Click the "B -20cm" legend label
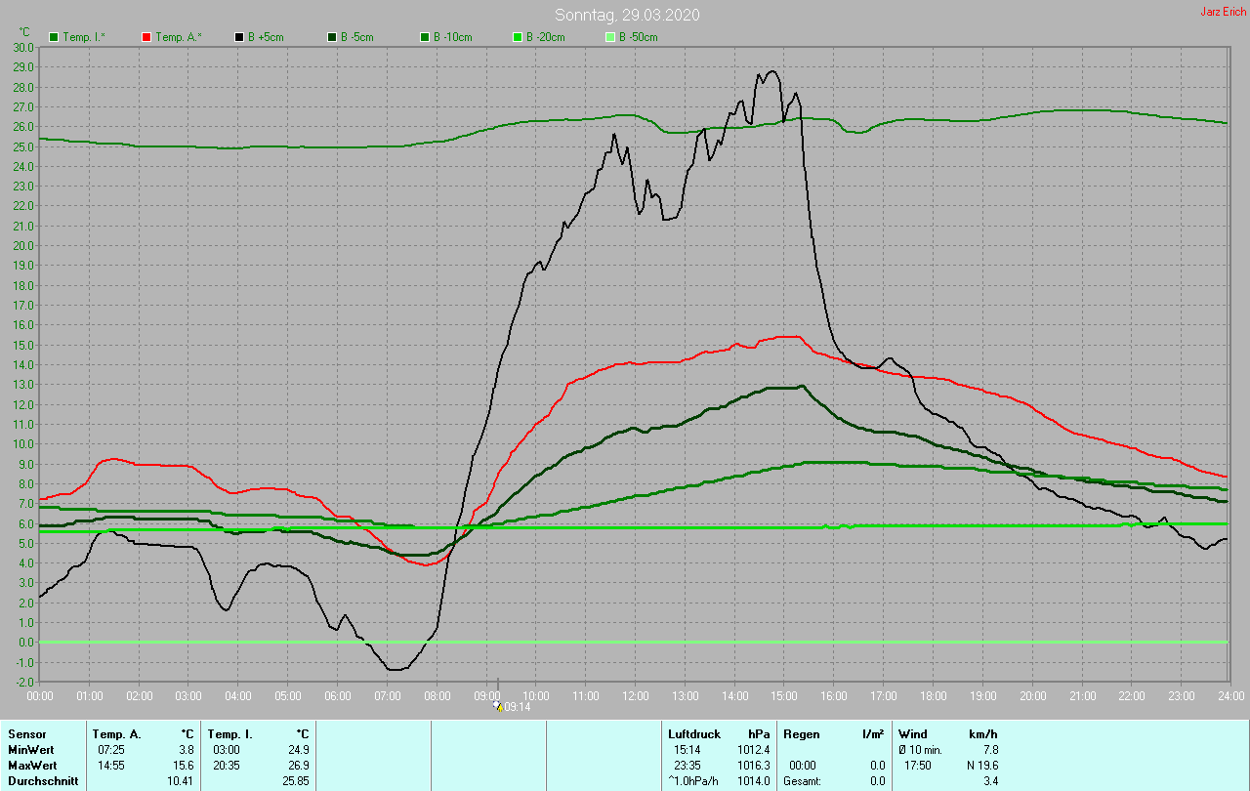This screenshot has height=791, width=1250. click(x=546, y=37)
